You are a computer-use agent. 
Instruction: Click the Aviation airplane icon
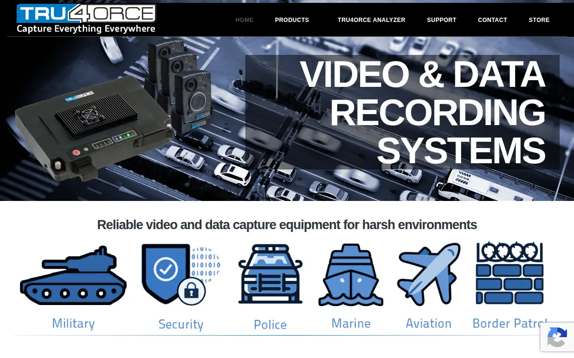pyautogui.click(x=429, y=274)
